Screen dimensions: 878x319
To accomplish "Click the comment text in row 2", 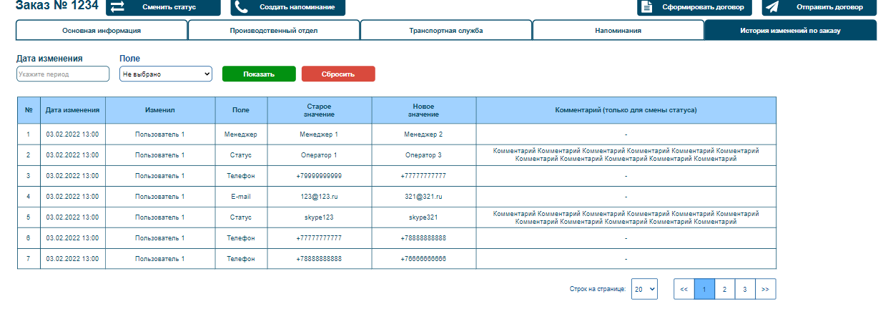I will tap(626, 155).
